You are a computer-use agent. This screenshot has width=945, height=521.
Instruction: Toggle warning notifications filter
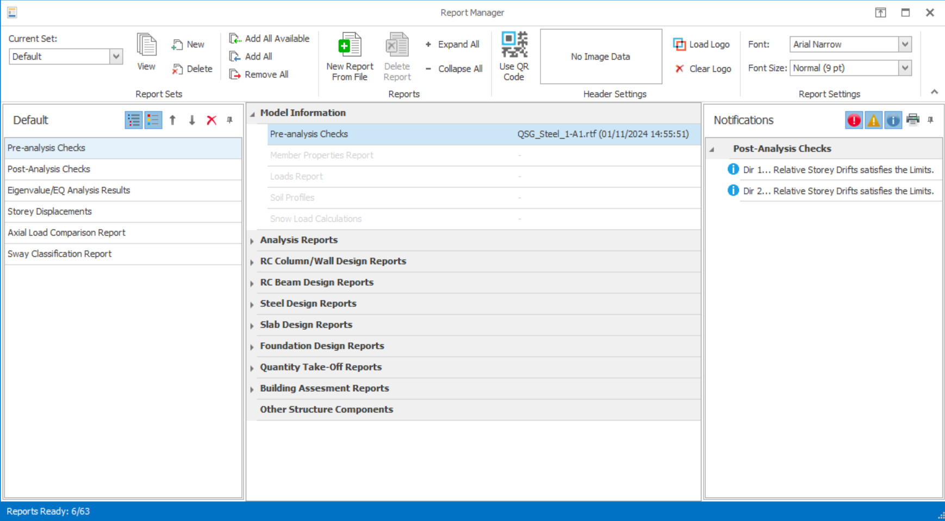coord(873,120)
